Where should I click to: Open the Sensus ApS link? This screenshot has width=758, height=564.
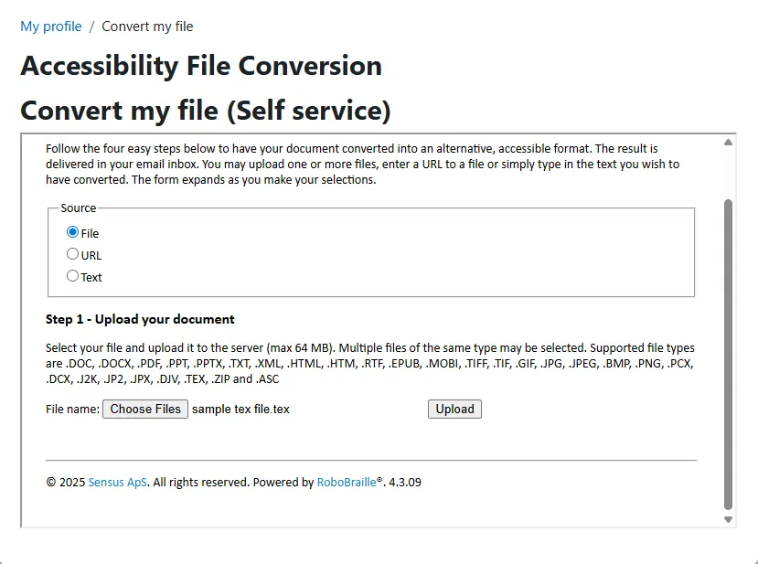pos(117,482)
